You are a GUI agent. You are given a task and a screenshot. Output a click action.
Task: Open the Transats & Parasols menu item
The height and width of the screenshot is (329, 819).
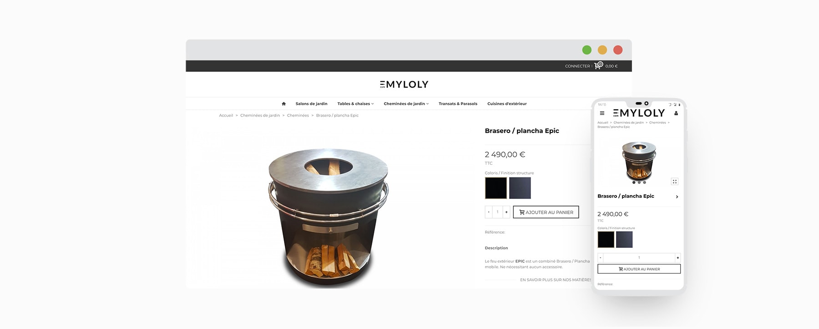[x=458, y=104]
